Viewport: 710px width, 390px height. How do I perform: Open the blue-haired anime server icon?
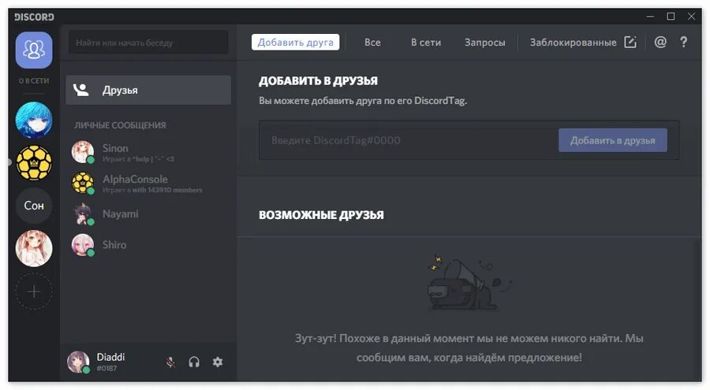coord(34,120)
